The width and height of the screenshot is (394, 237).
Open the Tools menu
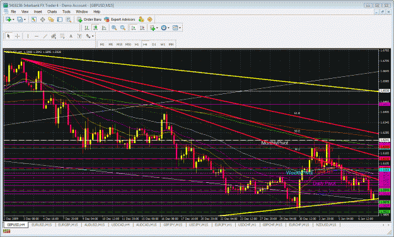click(66, 11)
